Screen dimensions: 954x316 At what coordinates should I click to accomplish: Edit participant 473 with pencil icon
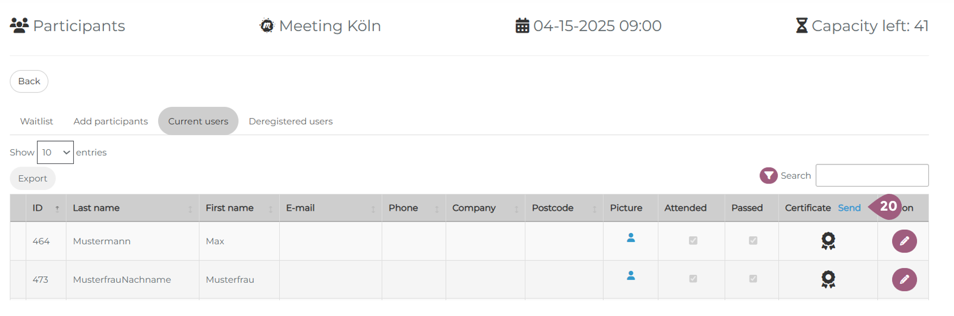pyautogui.click(x=904, y=280)
